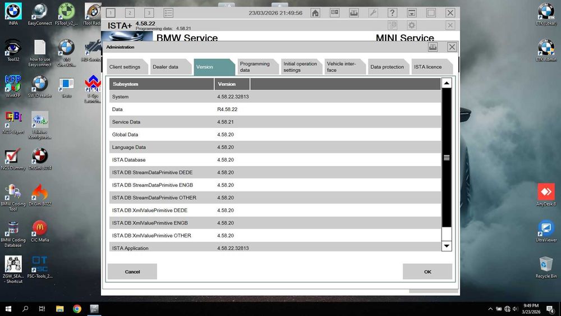Open taskbar Search

coord(25,309)
